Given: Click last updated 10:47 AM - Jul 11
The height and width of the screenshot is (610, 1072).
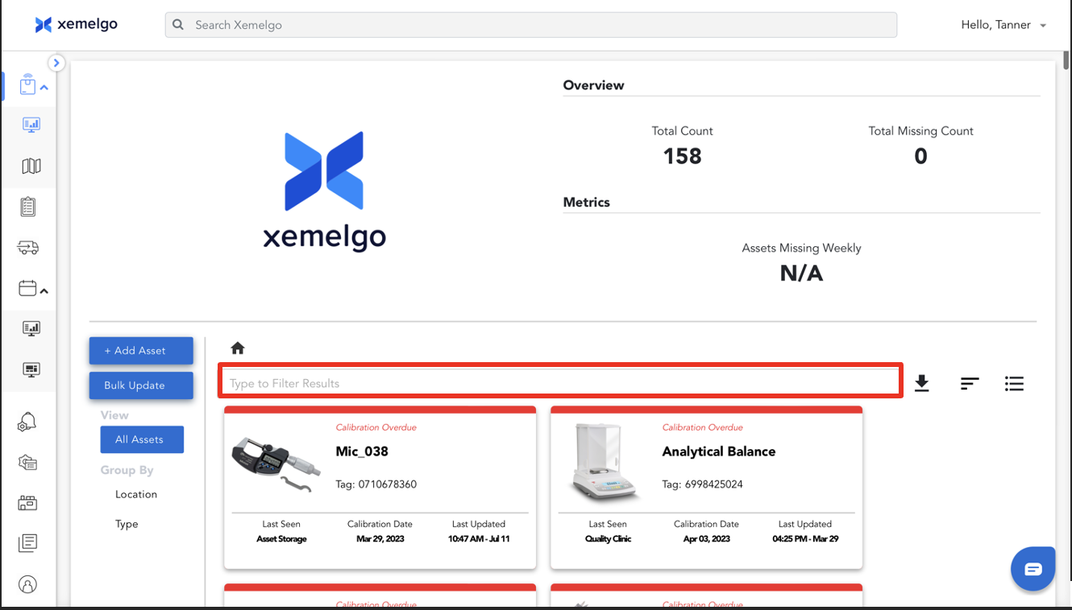Looking at the screenshot, I should click(x=479, y=539).
